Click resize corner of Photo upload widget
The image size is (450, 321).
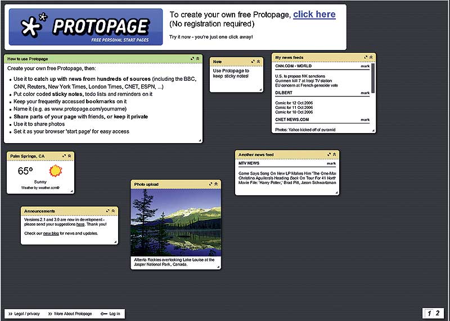tap(218, 267)
